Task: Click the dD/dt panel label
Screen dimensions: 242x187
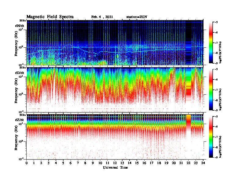Action: 20,73
